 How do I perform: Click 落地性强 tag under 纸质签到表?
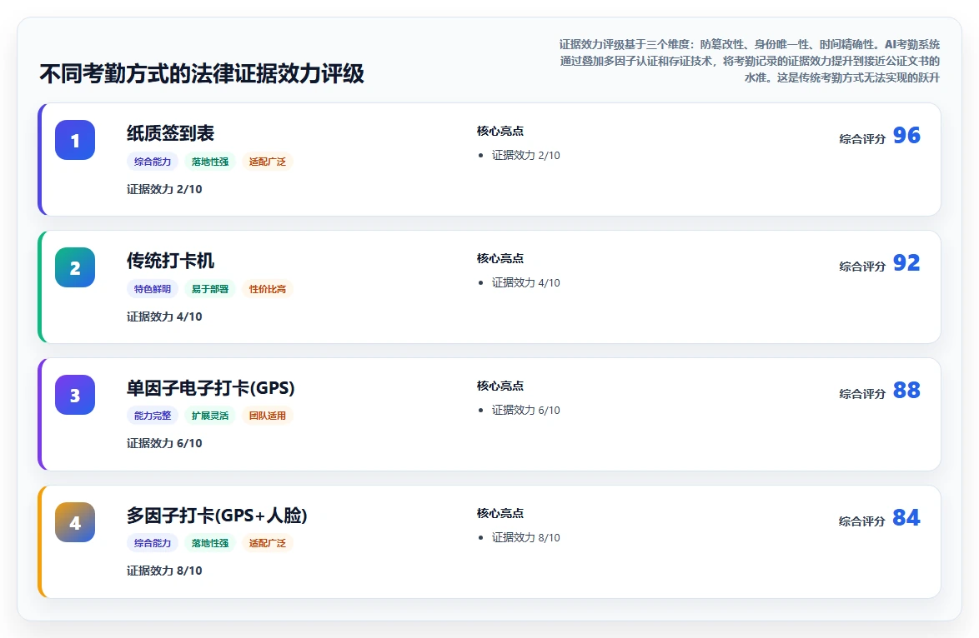210,162
